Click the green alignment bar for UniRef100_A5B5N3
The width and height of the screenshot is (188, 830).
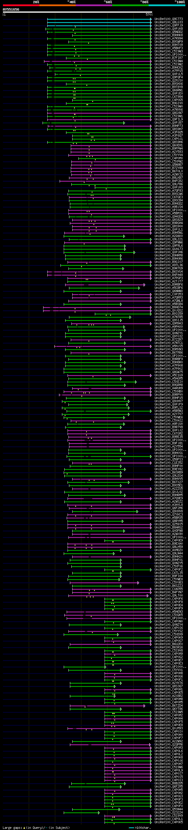click(x=109, y=411)
